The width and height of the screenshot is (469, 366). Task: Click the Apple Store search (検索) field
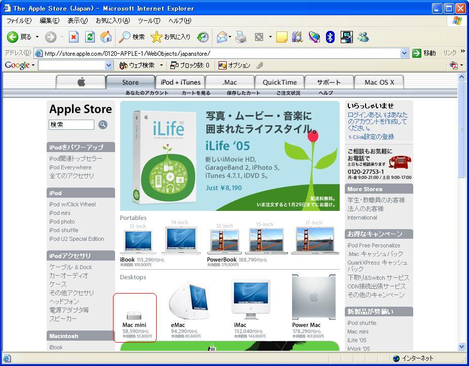click(71, 125)
